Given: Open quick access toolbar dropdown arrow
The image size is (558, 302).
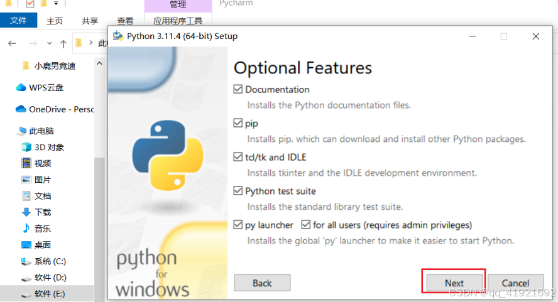Looking at the screenshot, I should 56,4.
